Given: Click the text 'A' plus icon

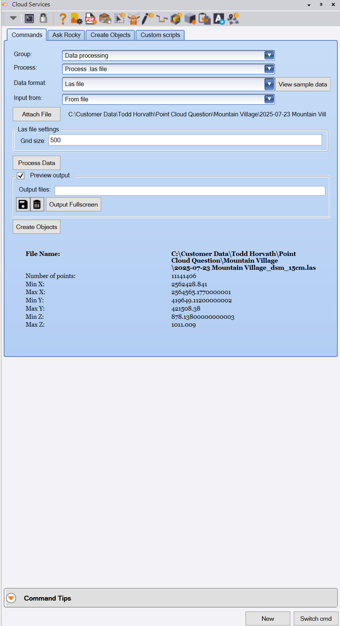Looking at the screenshot, I should pyautogui.click(x=219, y=19).
